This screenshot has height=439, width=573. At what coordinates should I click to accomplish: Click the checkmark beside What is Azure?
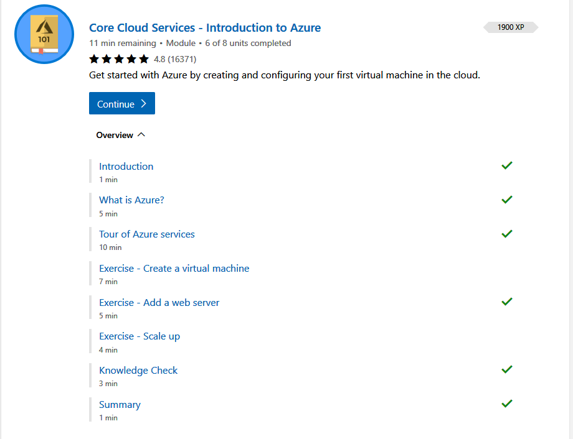click(506, 199)
